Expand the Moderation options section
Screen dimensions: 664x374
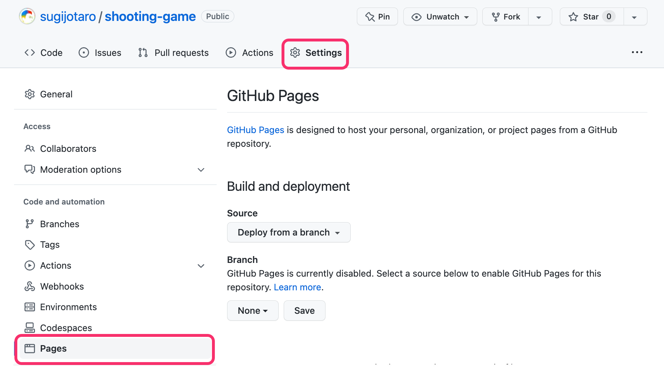(201, 170)
